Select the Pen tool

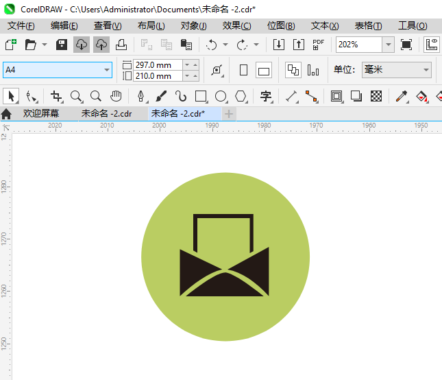pyautogui.click(x=141, y=97)
